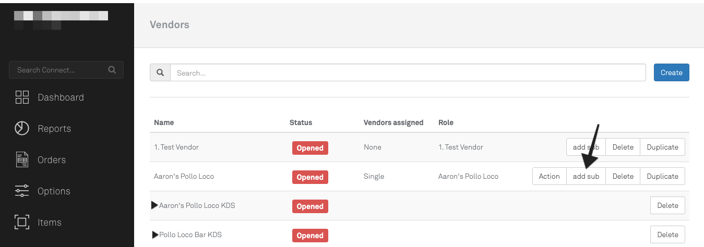Click the magnifier icon beside vendor search
Image resolution: width=704 pixels, height=247 pixels.
(x=160, y=73)
